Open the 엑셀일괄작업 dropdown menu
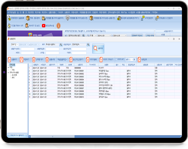188x149 pixels. 62,59
